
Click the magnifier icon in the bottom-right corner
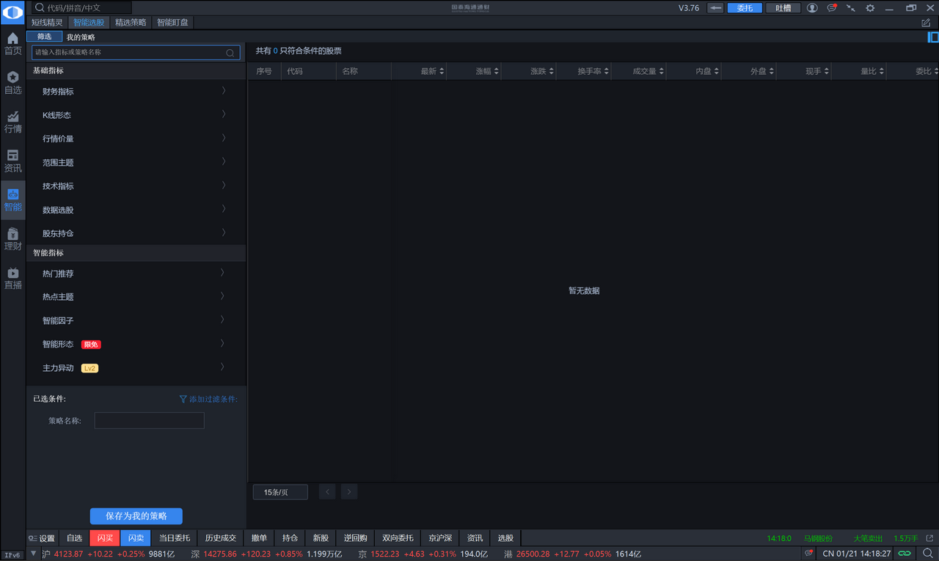[928, 554]
